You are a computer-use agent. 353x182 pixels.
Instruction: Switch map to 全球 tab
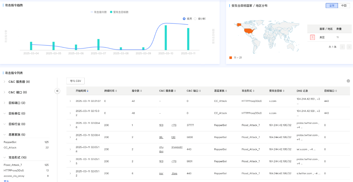point(332,6)
